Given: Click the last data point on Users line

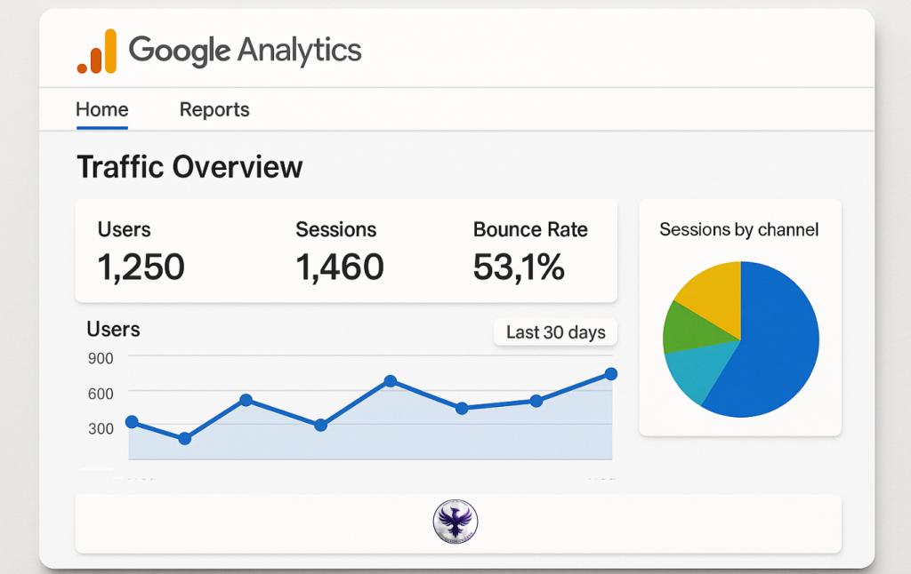Looking at the screenshot, I should click(x=611, y=374).
